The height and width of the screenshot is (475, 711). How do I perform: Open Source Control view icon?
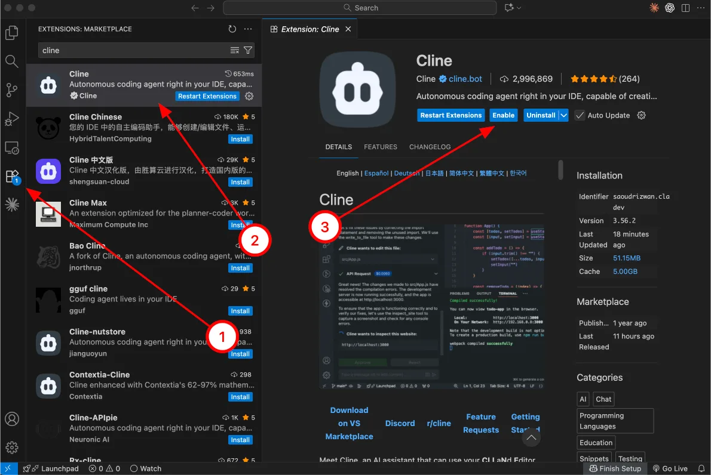point(12,90)
